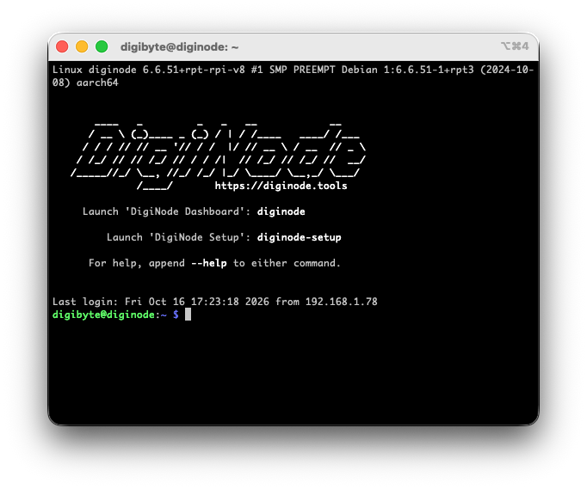Click the 'diginode' command after the Dashboard label
This screenshot has height=489, width=587.
(281, 212)
